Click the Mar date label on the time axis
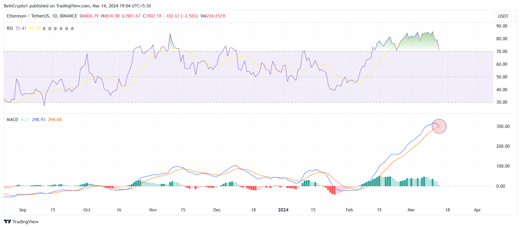521x228 pixels. [x=411, y=210]
